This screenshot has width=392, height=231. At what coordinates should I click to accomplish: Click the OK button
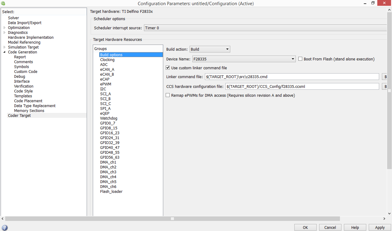point(305,227)
